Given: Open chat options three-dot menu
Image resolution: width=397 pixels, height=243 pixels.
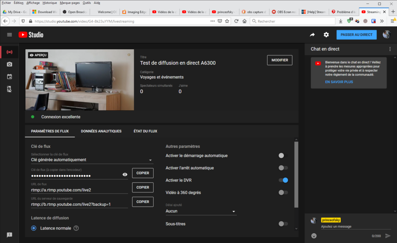Looking at the screenshot, I should [x=390, y=49].
